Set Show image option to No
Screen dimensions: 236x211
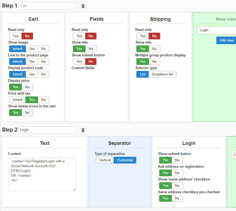[x=43, y=49]
